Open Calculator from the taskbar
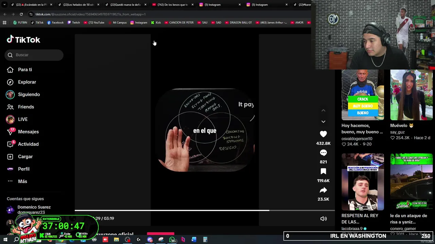Viewport: 435px width, 244px height. [205, 240]
